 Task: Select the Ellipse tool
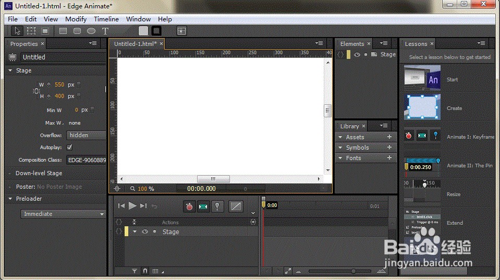(x=91, y=31)
